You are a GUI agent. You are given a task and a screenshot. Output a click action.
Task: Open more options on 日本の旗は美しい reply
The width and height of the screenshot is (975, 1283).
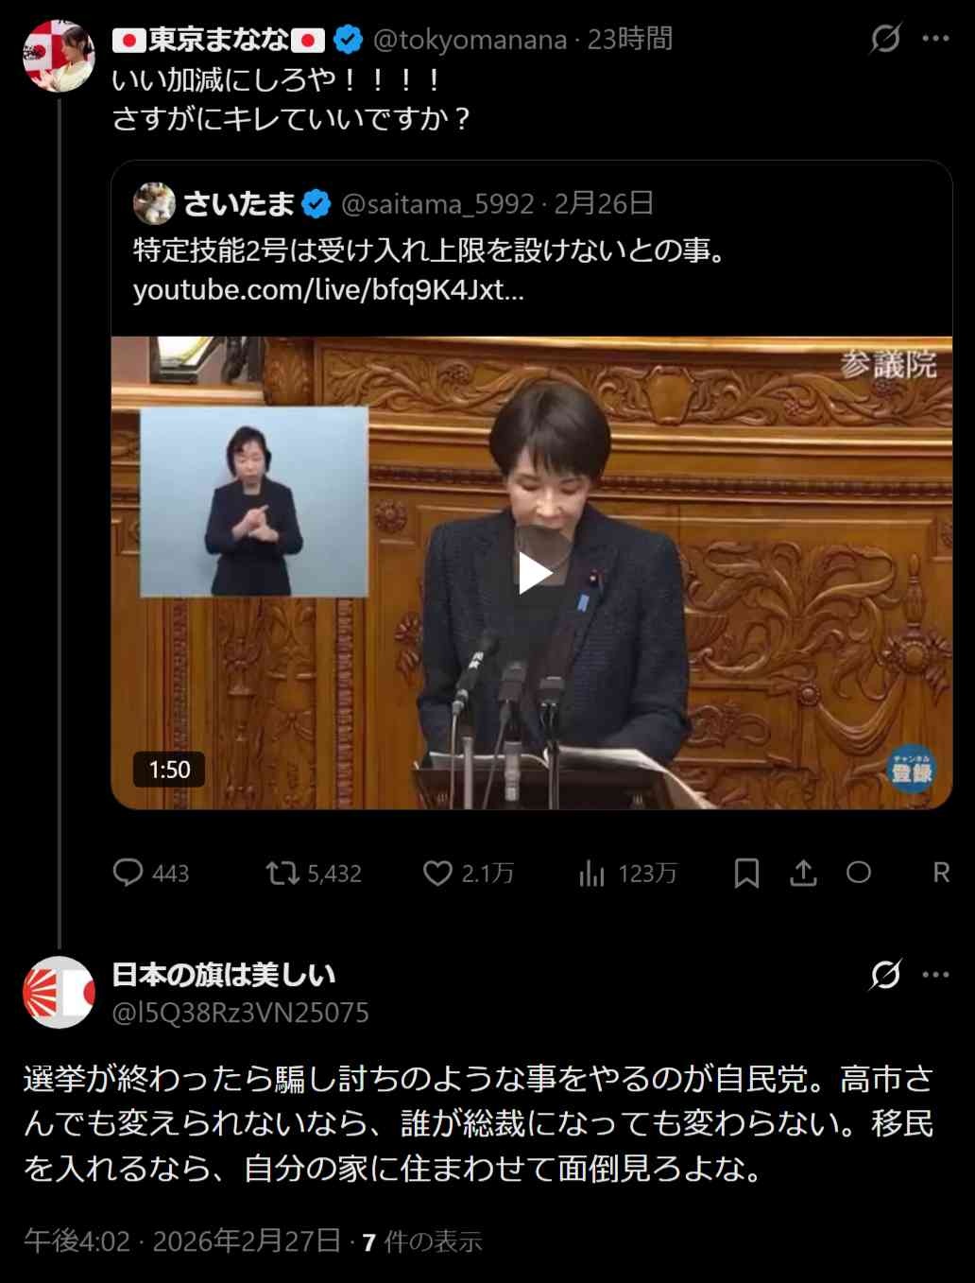click(x=935, y=975)
